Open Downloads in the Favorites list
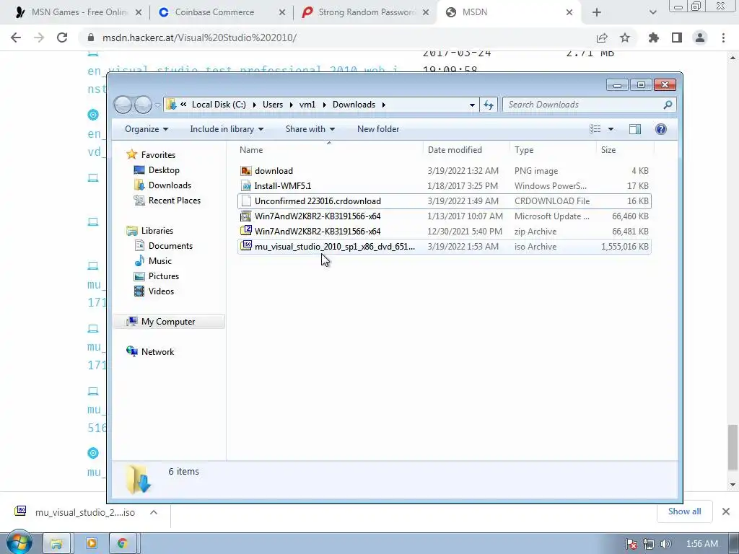The height and width of the screenshot is (554, 739). 162,185
